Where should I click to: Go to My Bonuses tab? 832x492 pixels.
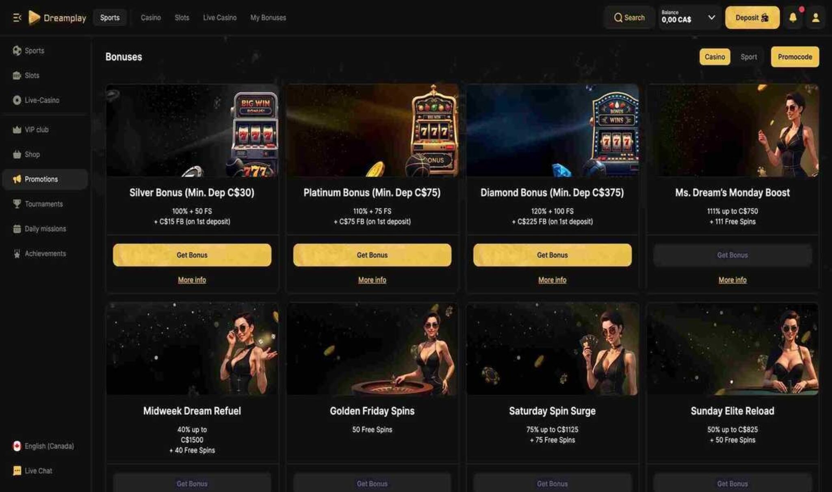(x=268, y=18)
